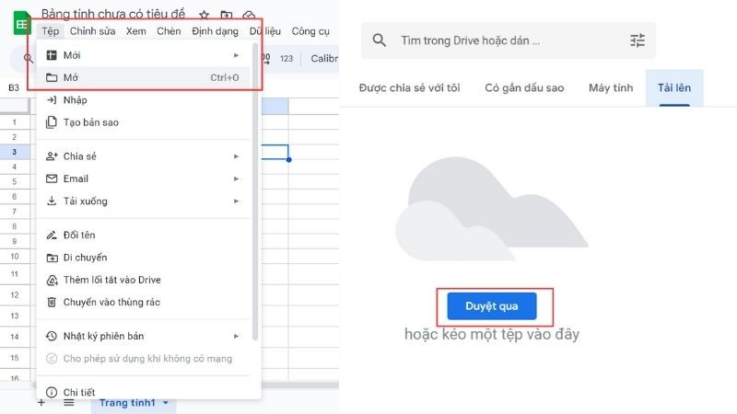Choose Mở from the file menu
This screenshot has width=737, height=414.
point(144,77)
